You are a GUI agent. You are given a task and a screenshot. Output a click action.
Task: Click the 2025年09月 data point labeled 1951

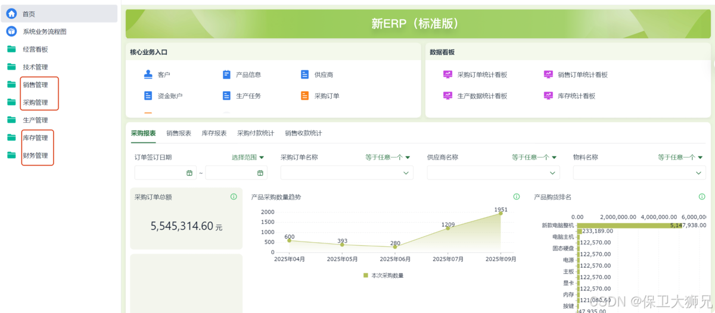pyautogui.click(x=501, y=213)
